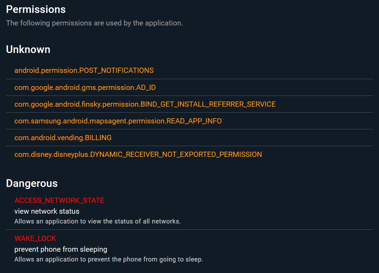This screenshot has width=379, height=273.
Task: Click the description about phone going to sleep
Action: coord(109,259)
